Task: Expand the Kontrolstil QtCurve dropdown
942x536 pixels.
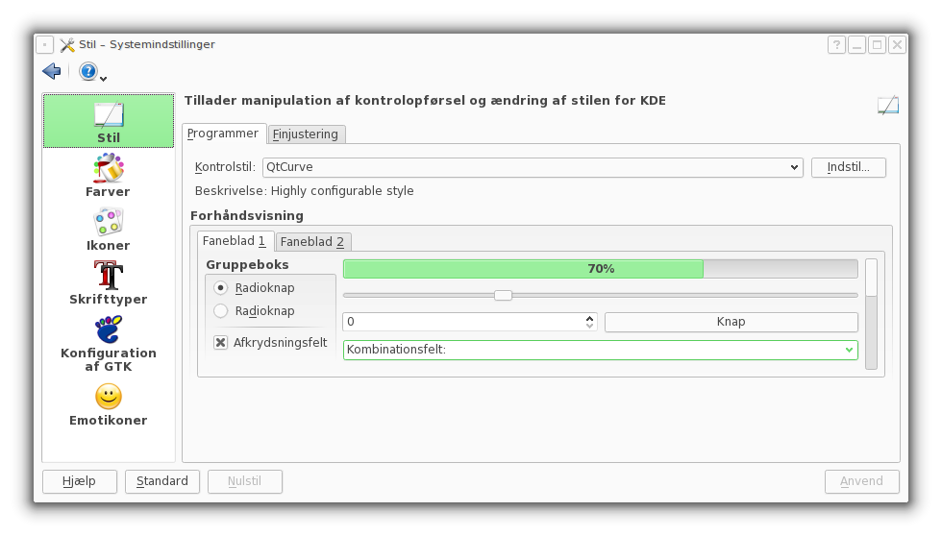Action: (533, 167)
